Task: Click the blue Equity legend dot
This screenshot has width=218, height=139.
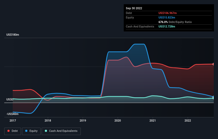Action: [26, 131]
